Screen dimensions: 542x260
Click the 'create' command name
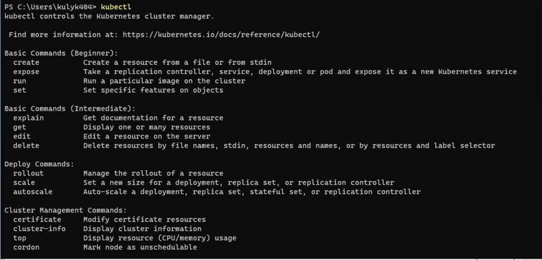click(26, 63)
